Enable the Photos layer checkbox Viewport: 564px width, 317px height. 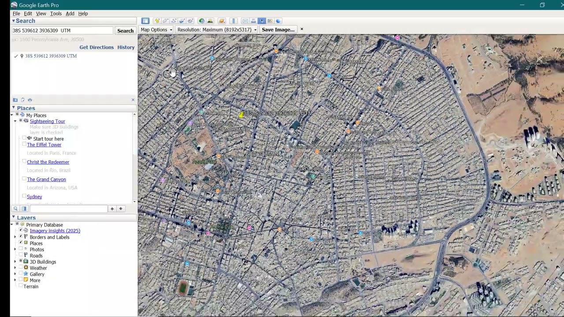(x=20, y=249)
